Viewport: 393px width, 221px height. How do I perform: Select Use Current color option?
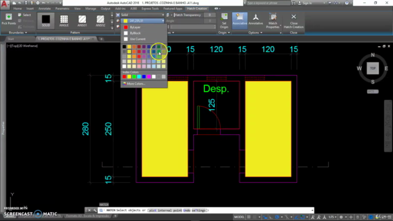pyautogui.click(x=144, y=39)
